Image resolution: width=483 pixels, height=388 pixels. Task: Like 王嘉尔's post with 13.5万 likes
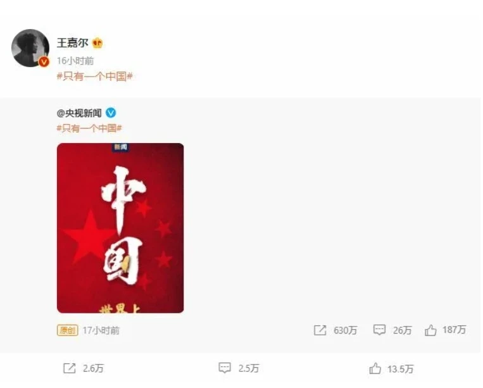pyautogui.click(x=375, y=368)
